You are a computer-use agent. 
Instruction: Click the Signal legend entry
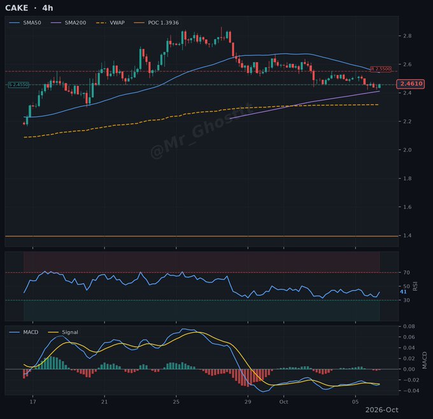pos(63,332)
